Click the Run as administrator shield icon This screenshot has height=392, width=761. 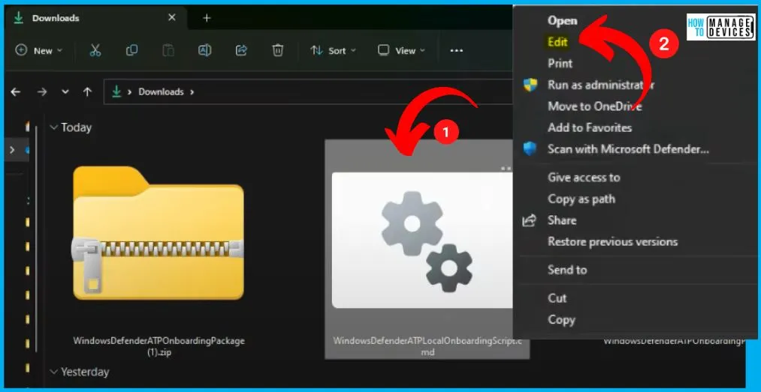530,85
